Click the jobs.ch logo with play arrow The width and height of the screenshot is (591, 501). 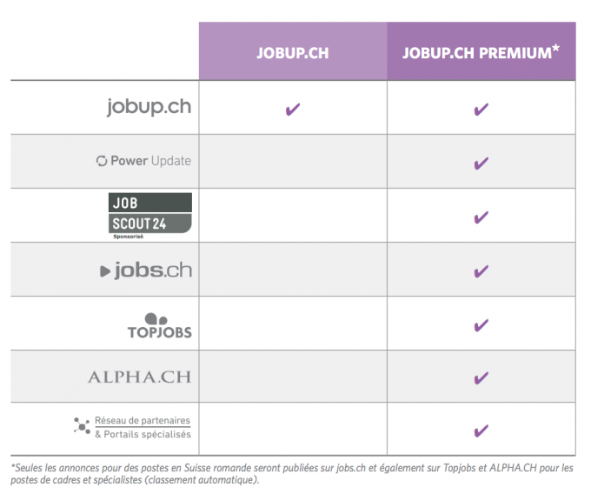point(146,271)
